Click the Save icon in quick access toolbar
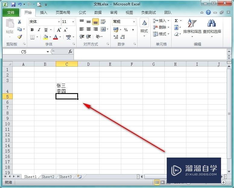 (x=13, y=5)
